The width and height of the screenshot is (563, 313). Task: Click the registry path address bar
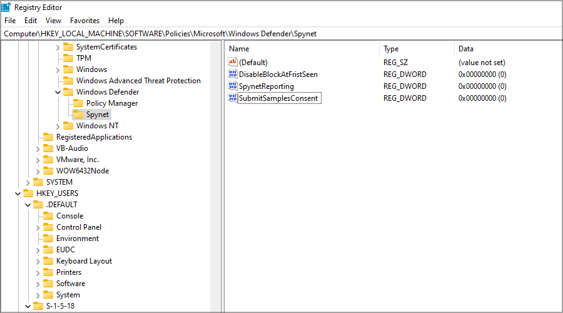pos(281,33)
